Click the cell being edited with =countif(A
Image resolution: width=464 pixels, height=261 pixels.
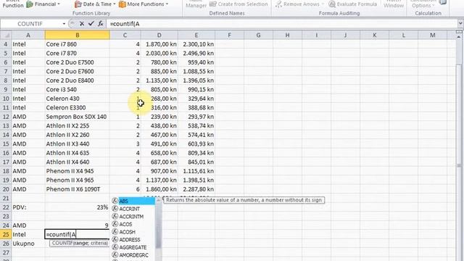tap(78, 234)
